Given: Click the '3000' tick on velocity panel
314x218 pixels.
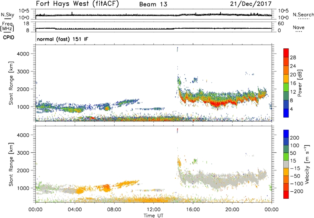Looking at the screenshot, I should [x=23, y=153].
